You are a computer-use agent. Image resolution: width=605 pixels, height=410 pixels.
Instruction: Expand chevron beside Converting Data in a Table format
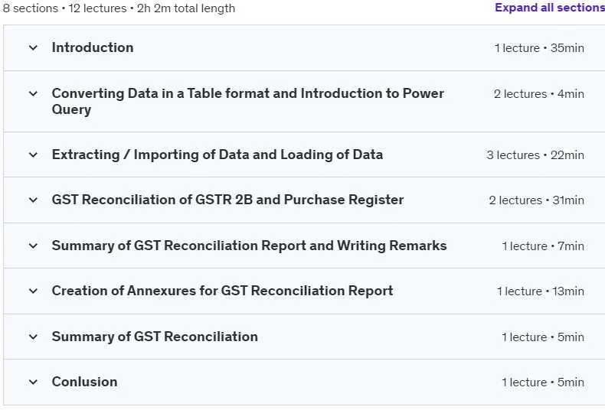[x=33, y=93]
